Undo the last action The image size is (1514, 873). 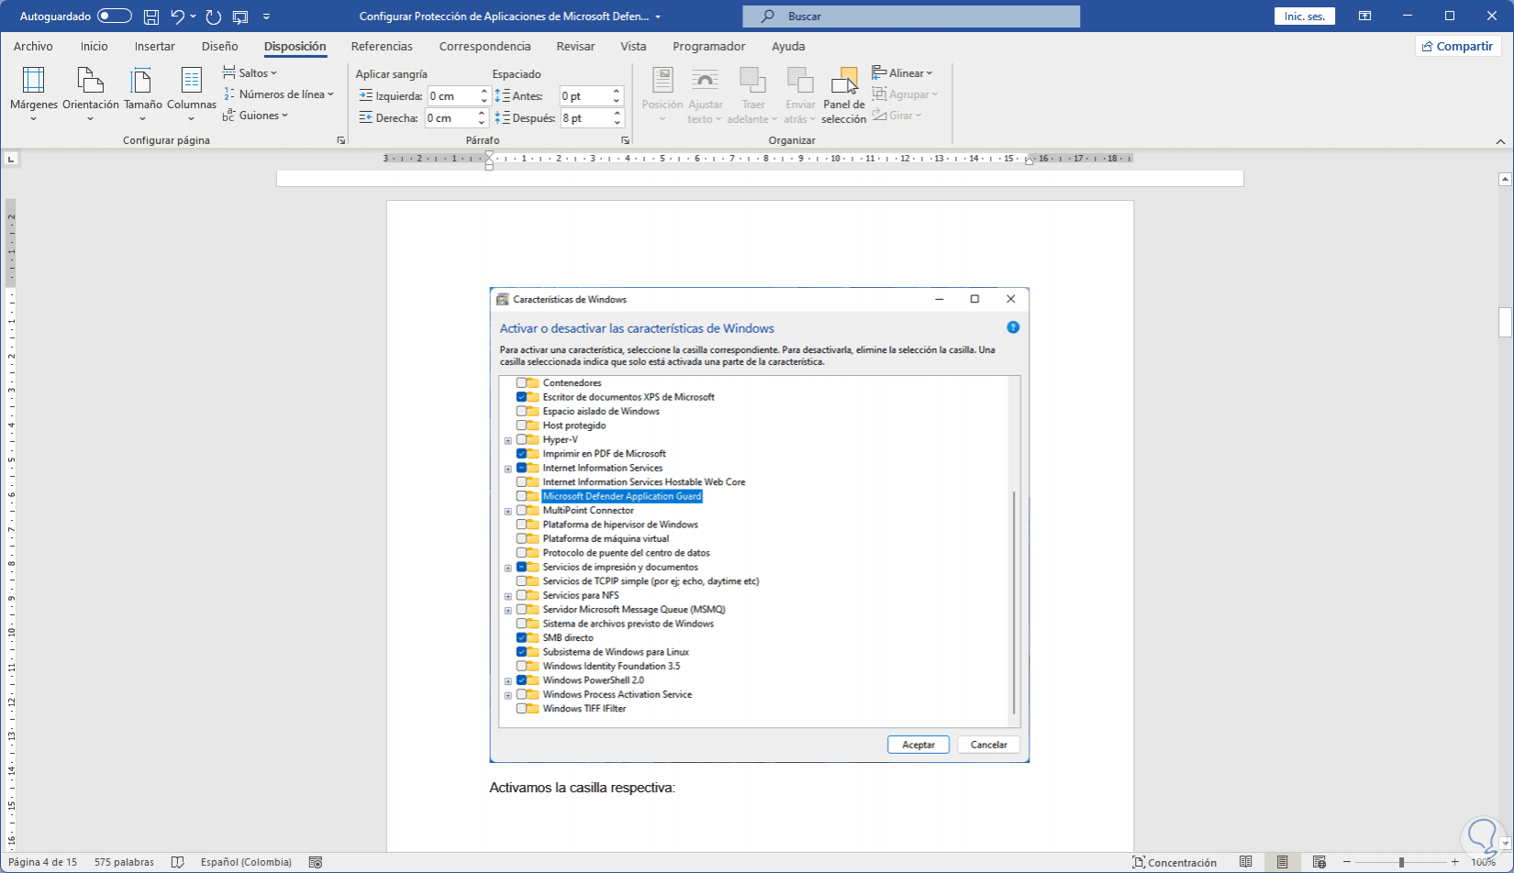click(x=177, y=17)
